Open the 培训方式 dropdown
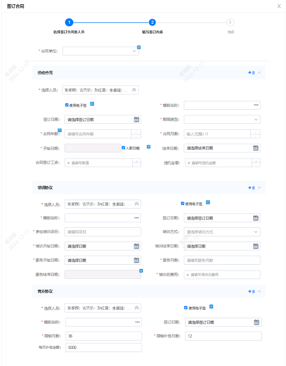The image size is (286, 366). (x=256, y=232)
